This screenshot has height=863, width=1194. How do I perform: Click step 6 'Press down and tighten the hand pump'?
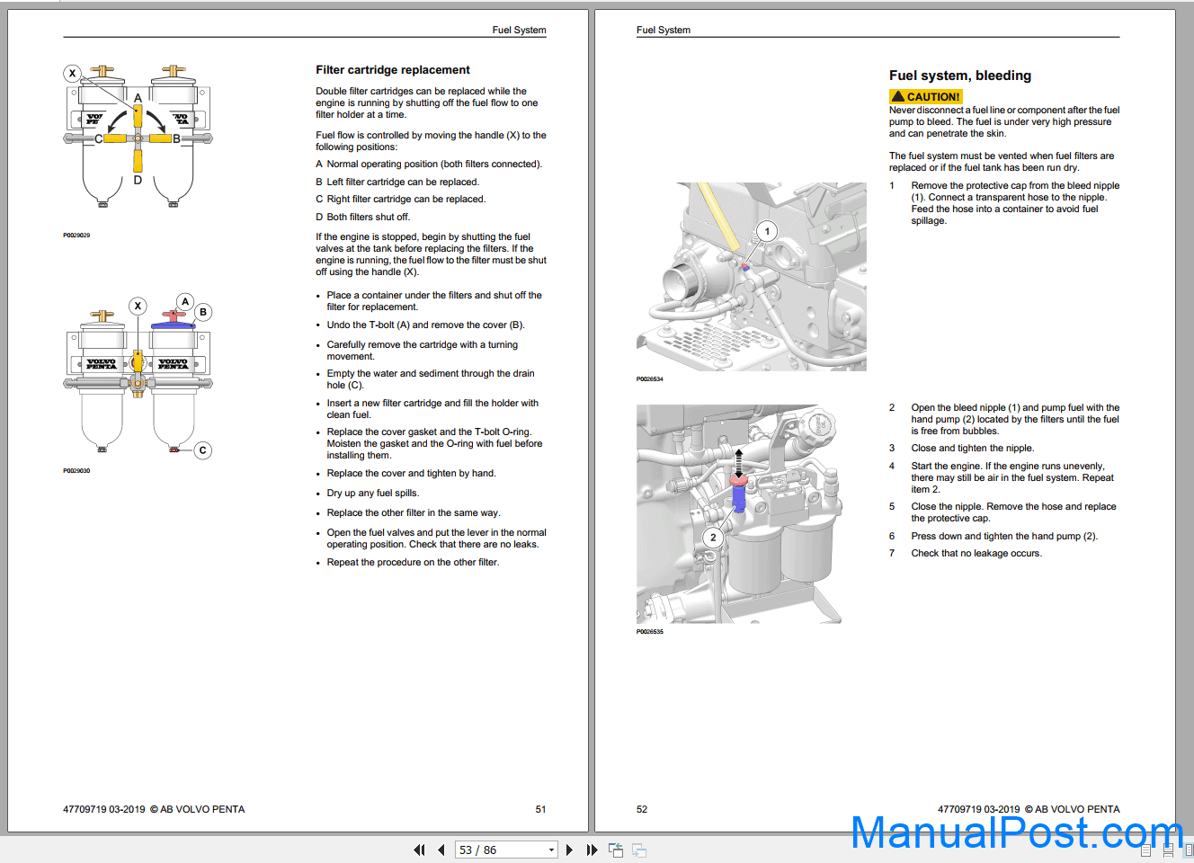click(1004, 537)
